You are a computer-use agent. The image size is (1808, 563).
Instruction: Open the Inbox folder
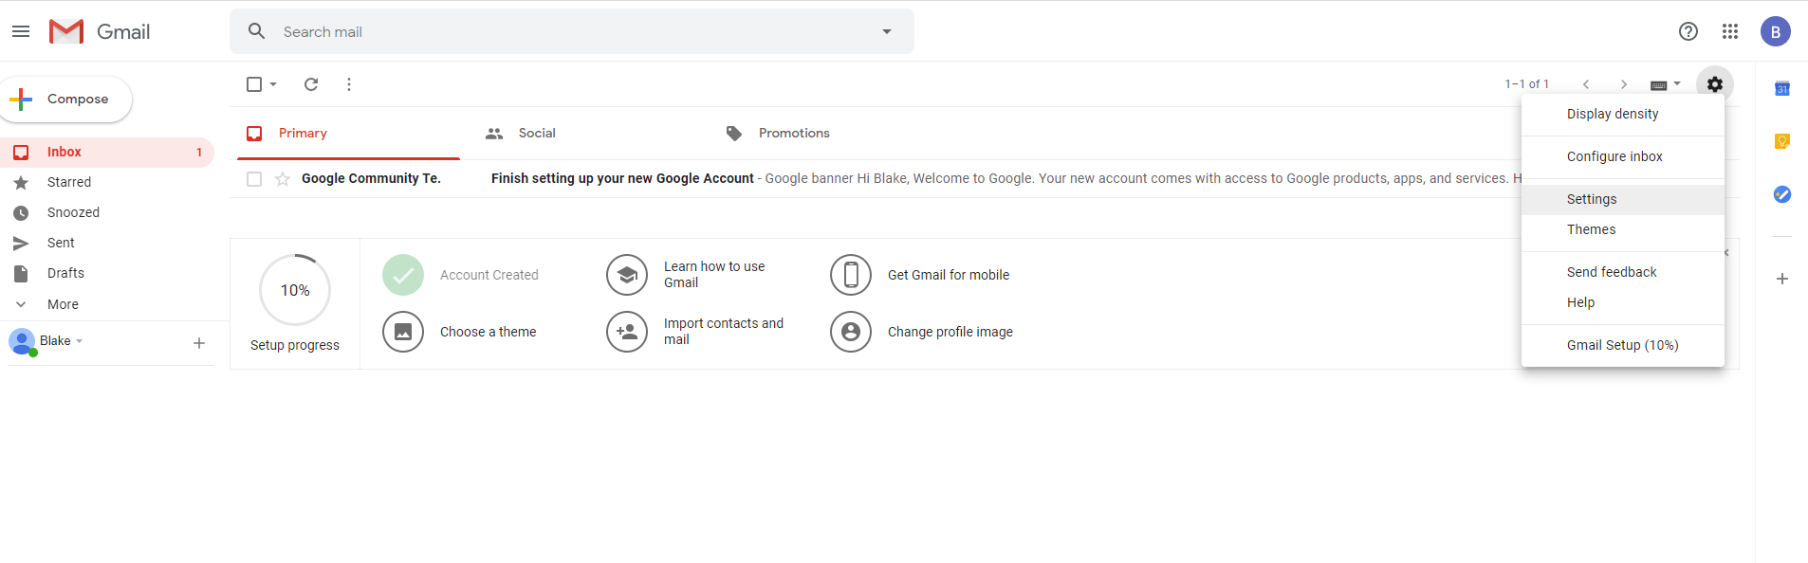coord(107,152)
